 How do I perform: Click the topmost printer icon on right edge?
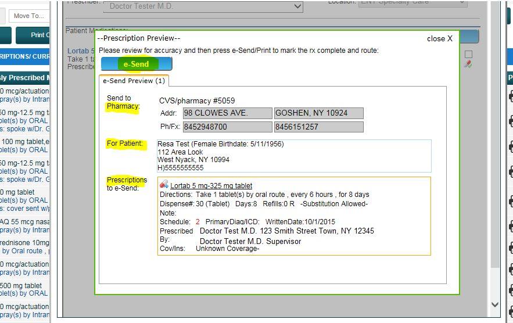click(511, 96)
